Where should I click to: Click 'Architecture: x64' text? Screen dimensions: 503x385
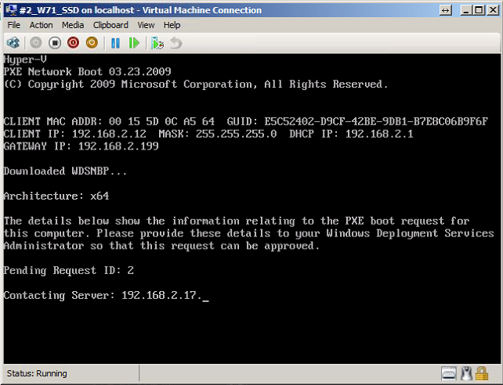point(56,196)
